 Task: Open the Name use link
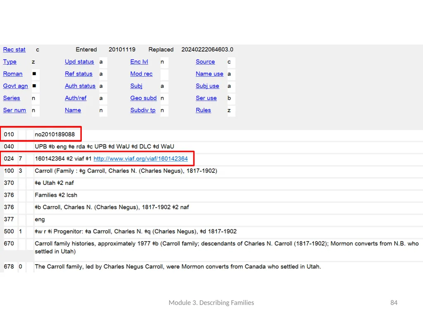tap(209, 74)
